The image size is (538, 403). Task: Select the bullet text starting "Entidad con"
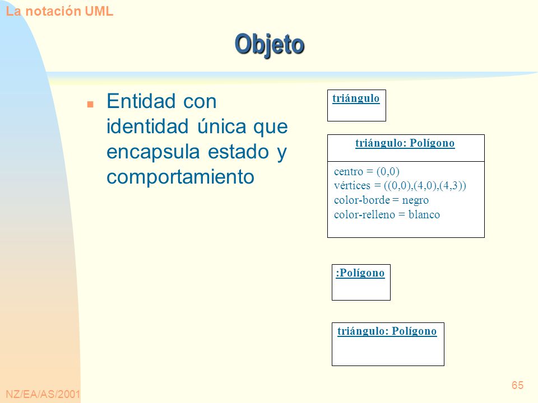(197, 139)
